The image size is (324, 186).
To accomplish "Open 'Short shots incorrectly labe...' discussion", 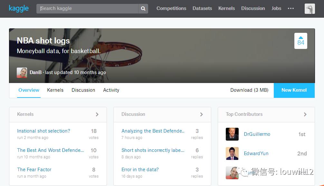I will pyautogui.click(x=153, y=150).
